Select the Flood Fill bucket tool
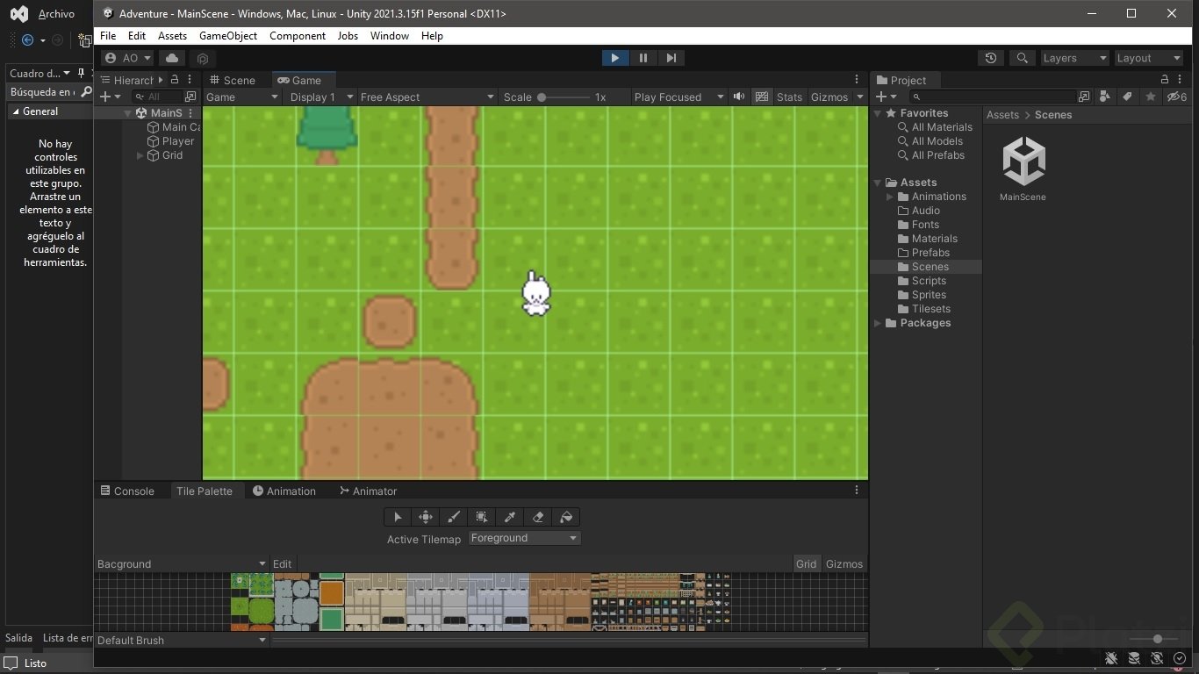Image resolution: width=1199 pixels, height=674 pixels. click(566, 517)
